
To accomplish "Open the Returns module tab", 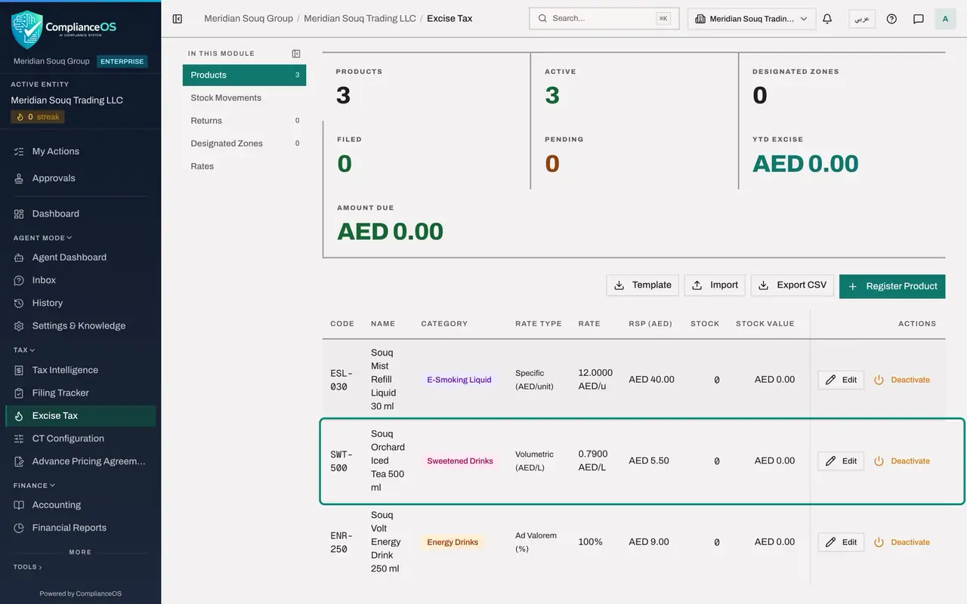I will point(244,121).
